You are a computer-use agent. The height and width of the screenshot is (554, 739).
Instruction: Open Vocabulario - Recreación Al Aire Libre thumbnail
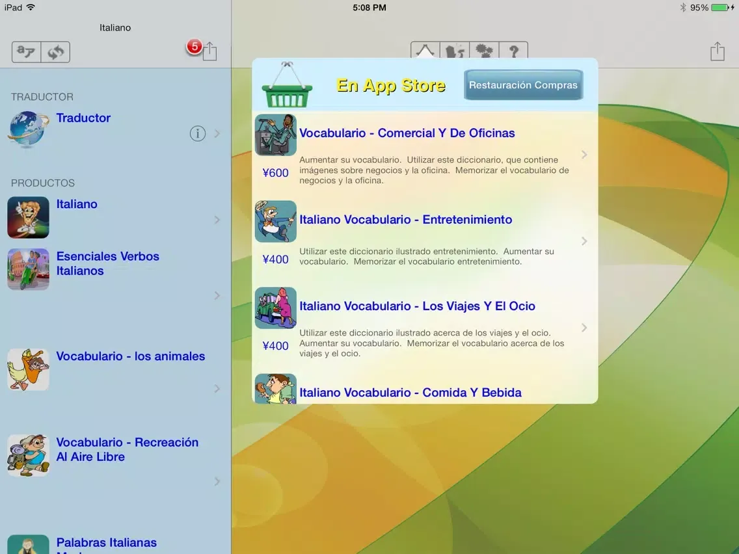[28, 455]
